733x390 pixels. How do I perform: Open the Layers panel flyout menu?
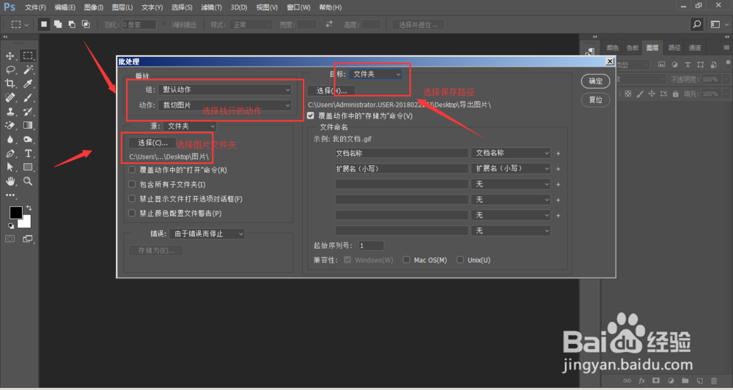click(x=726, y=48)
